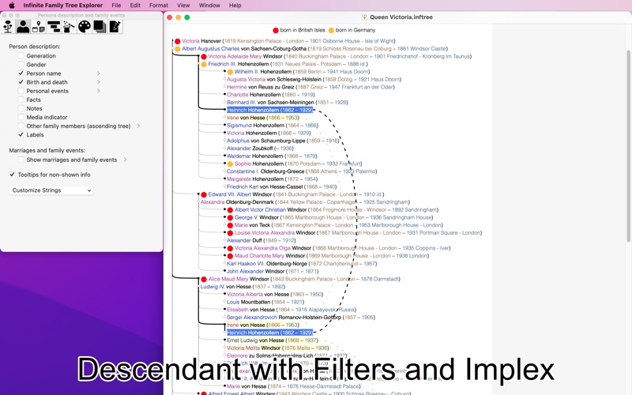
Task: Uncheck the Person name checkbox
Action: coord(21,73)
